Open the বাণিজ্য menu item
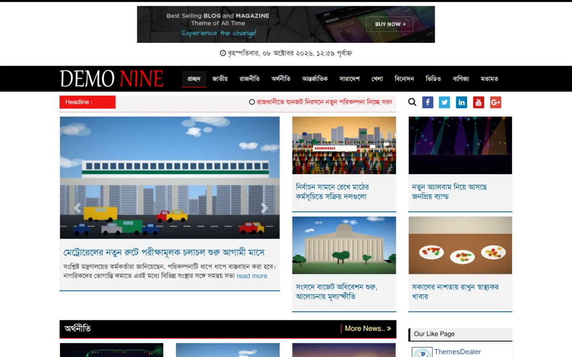 (461, 79)
